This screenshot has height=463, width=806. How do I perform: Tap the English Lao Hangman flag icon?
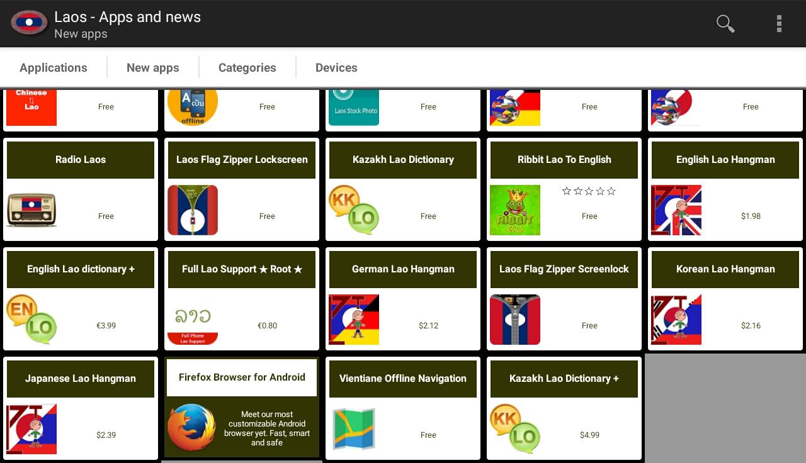click(676, 210)
